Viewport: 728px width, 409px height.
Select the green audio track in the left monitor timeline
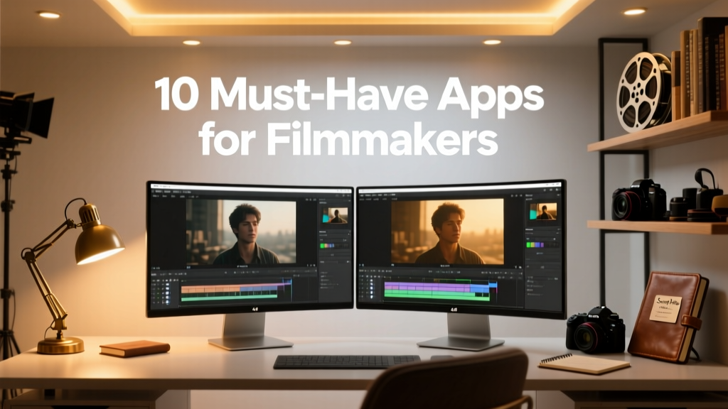[x=229, y=298]
